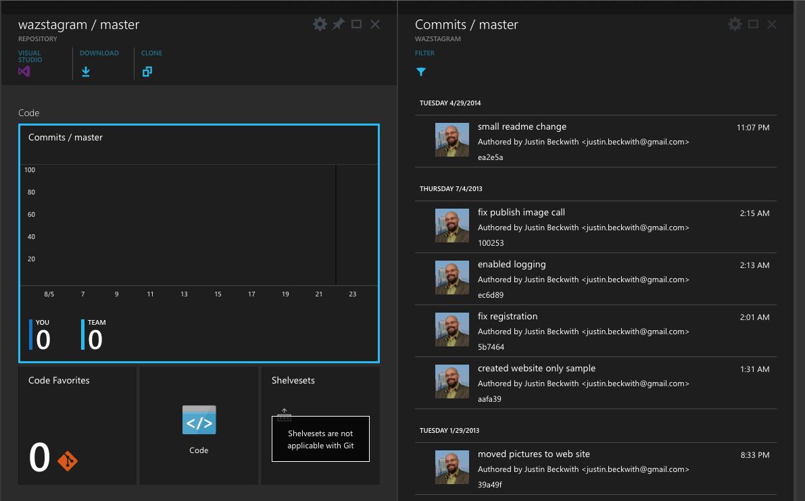
Task: Close the Commits / master blade
Action: click(772, 24)
